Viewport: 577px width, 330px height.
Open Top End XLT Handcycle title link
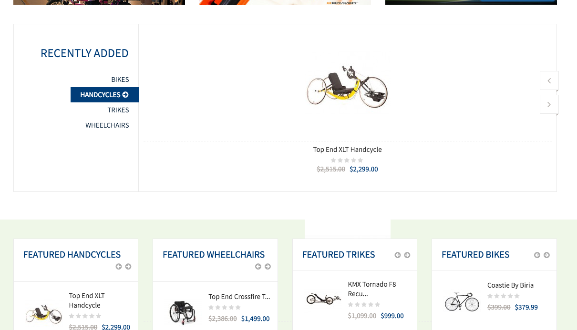[x=347, y=150]
